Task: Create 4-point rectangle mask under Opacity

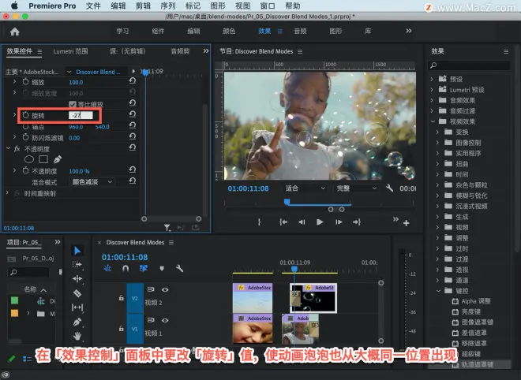Action: tap(43, 159)
